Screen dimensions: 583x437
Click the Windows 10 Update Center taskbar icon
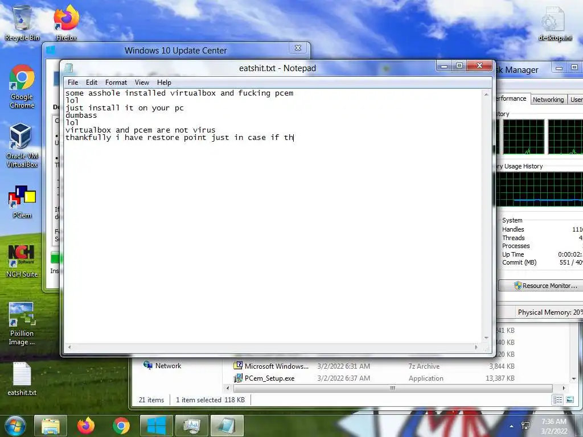tap(156, 426)
